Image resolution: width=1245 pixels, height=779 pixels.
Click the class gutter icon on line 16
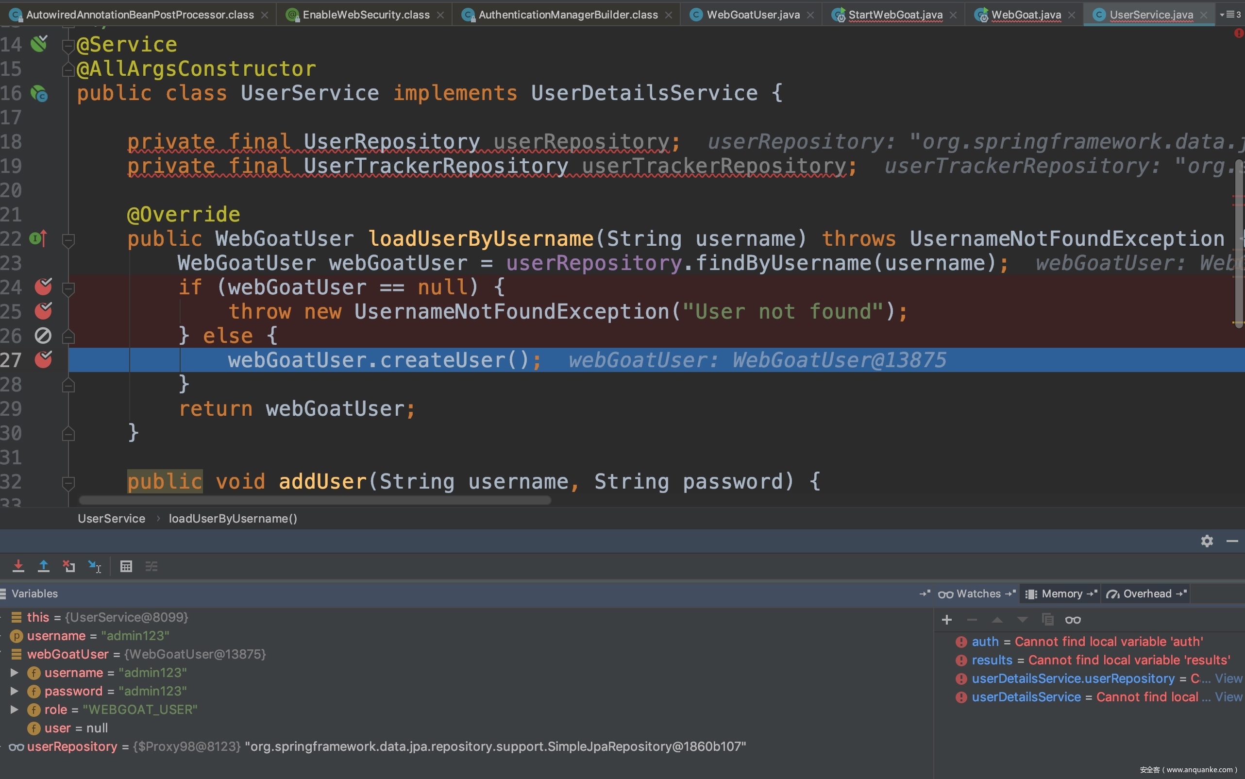[39, 93]
